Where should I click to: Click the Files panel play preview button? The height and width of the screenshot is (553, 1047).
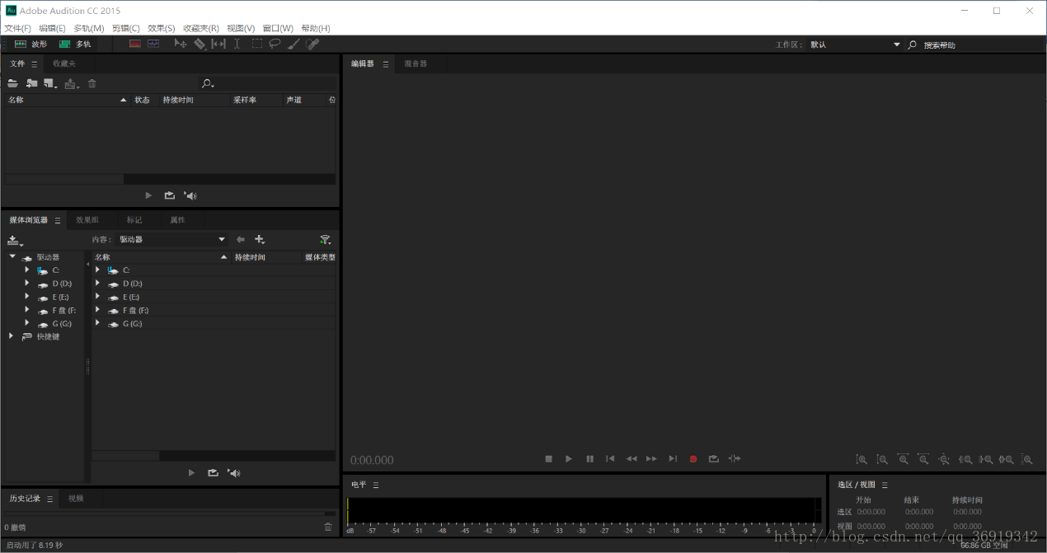click(148, 195)
